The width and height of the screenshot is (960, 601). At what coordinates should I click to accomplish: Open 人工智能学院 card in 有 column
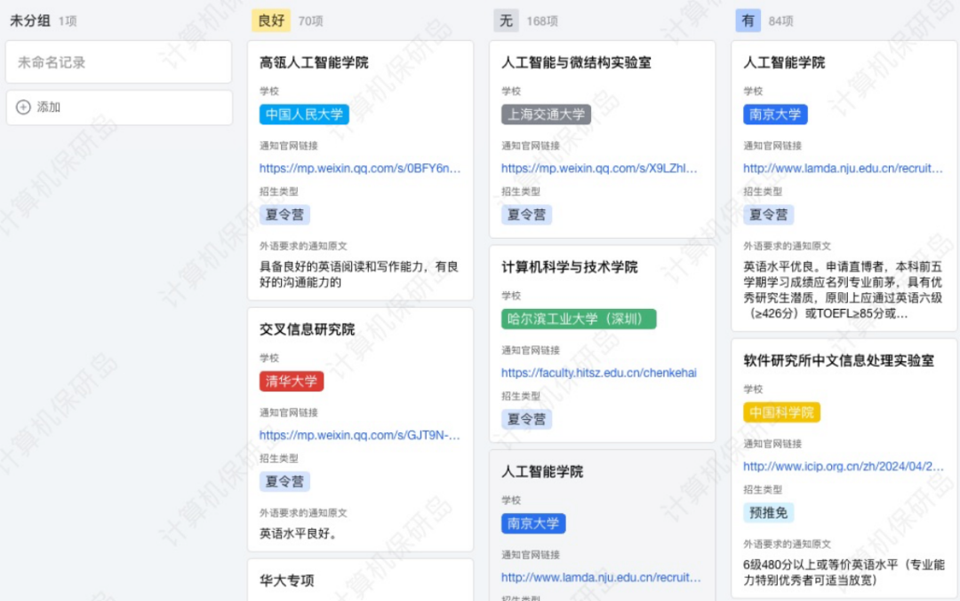coord(784,62)
